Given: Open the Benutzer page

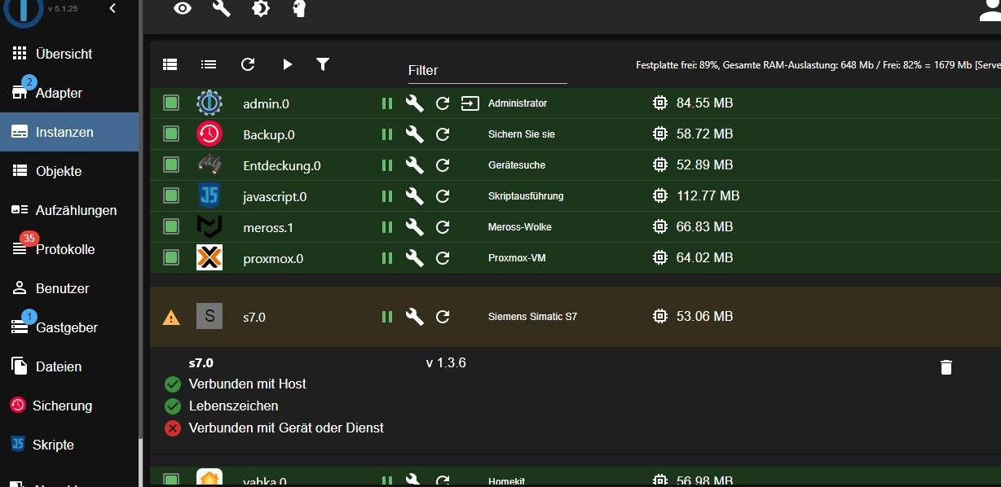Looking at the screenshot, I should click(x=69, y=288).
